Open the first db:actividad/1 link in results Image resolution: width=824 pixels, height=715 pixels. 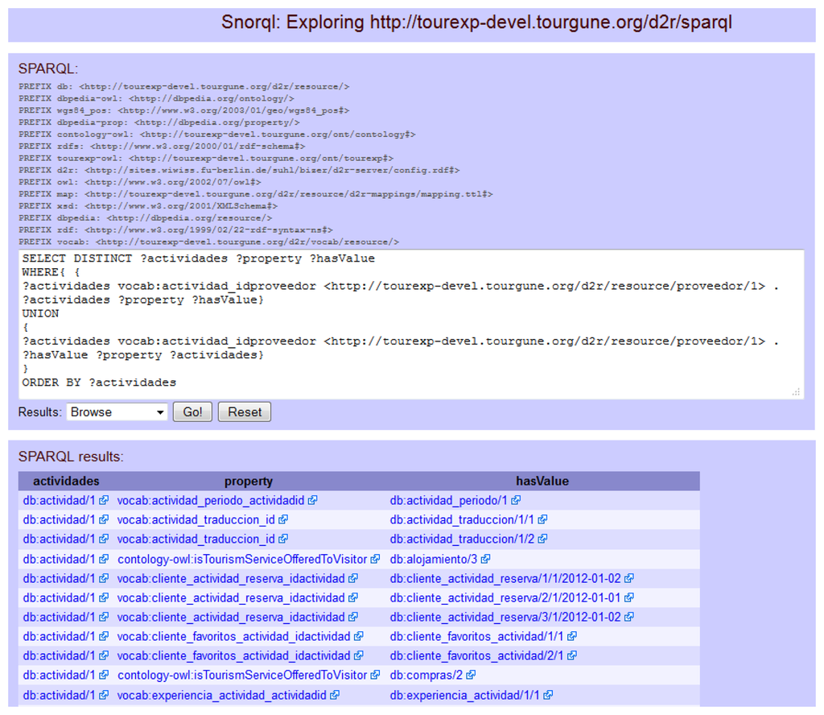(59, 500)
